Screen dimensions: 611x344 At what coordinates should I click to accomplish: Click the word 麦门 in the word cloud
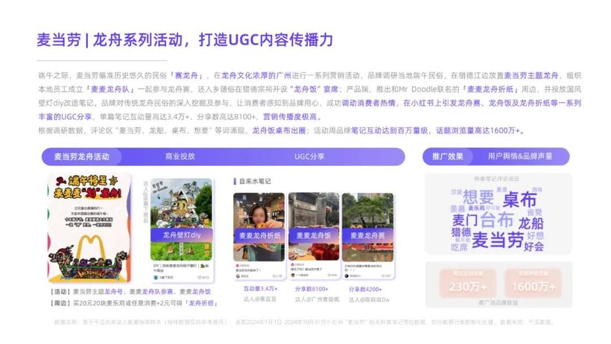[x=465, y=220]
